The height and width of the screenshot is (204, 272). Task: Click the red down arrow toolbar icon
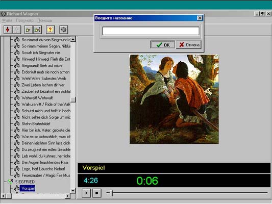coord(8,30)
